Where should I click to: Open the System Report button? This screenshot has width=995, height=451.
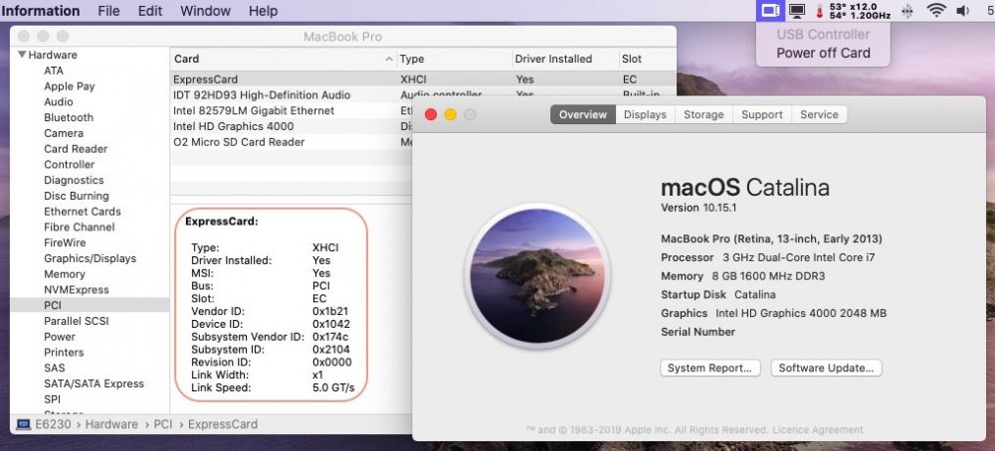pyautogui.click(x=709, y=368)
